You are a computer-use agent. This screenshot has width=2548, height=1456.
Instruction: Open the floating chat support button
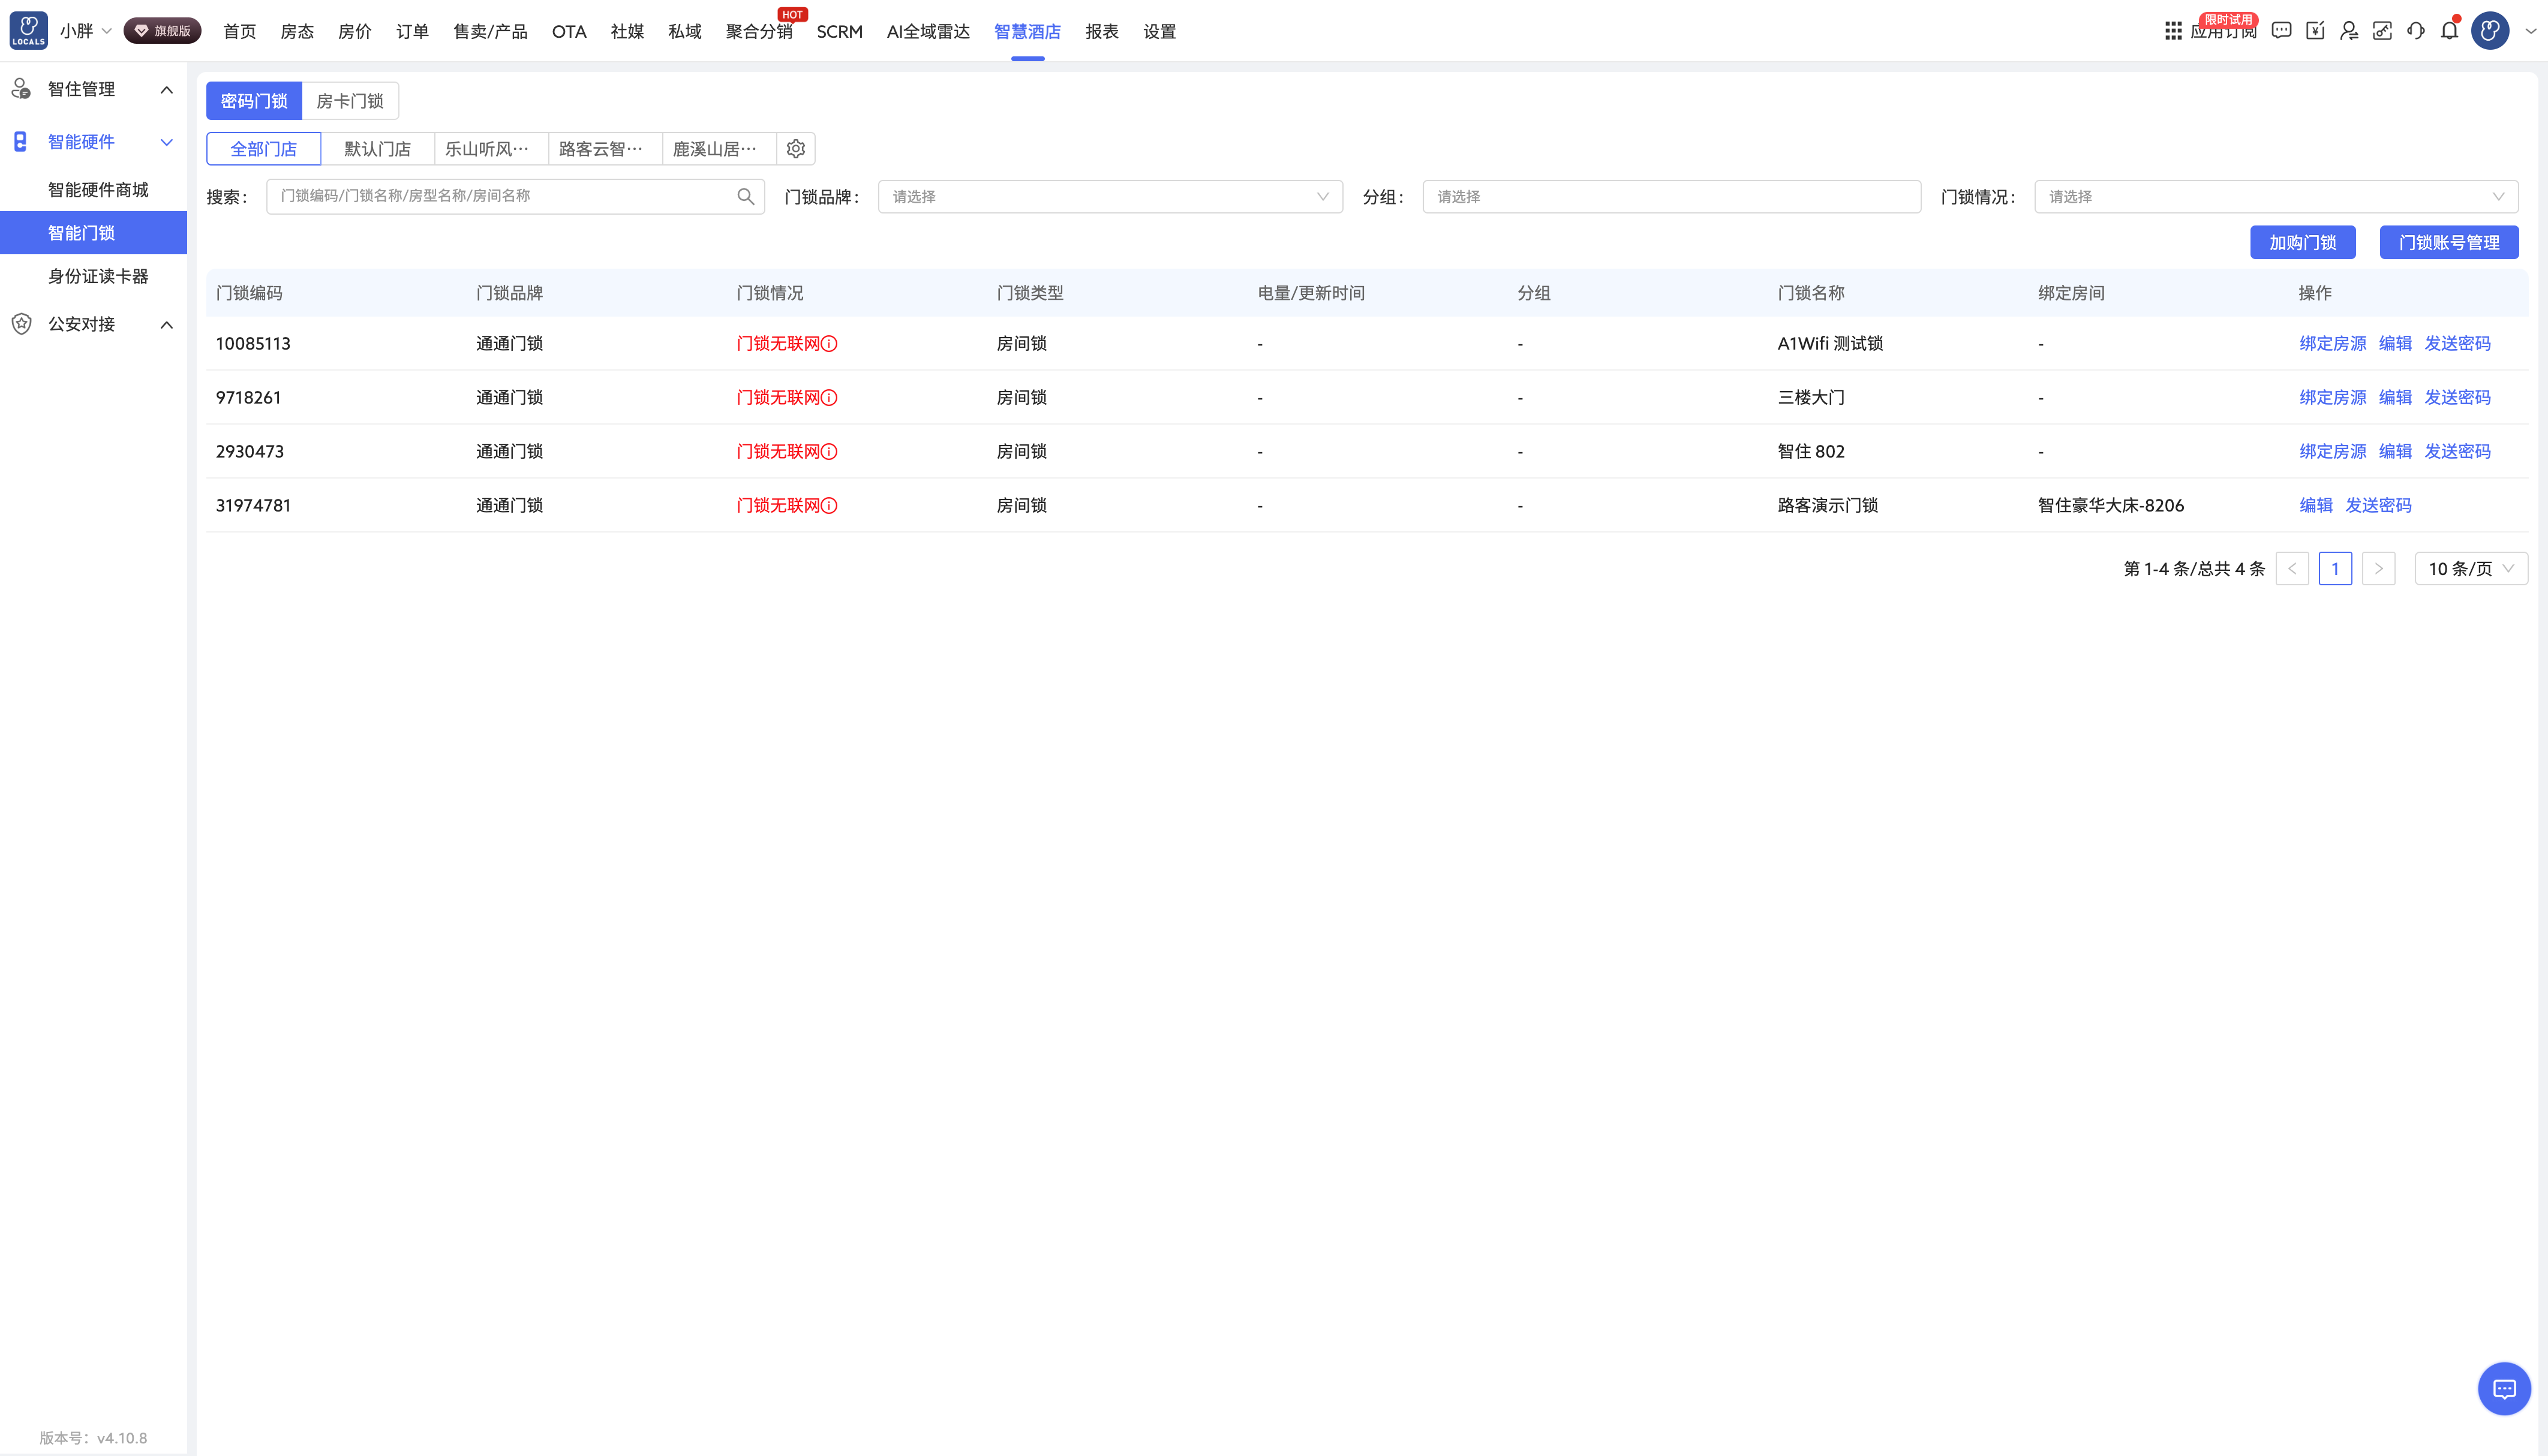click(x=2504, y=1388)
